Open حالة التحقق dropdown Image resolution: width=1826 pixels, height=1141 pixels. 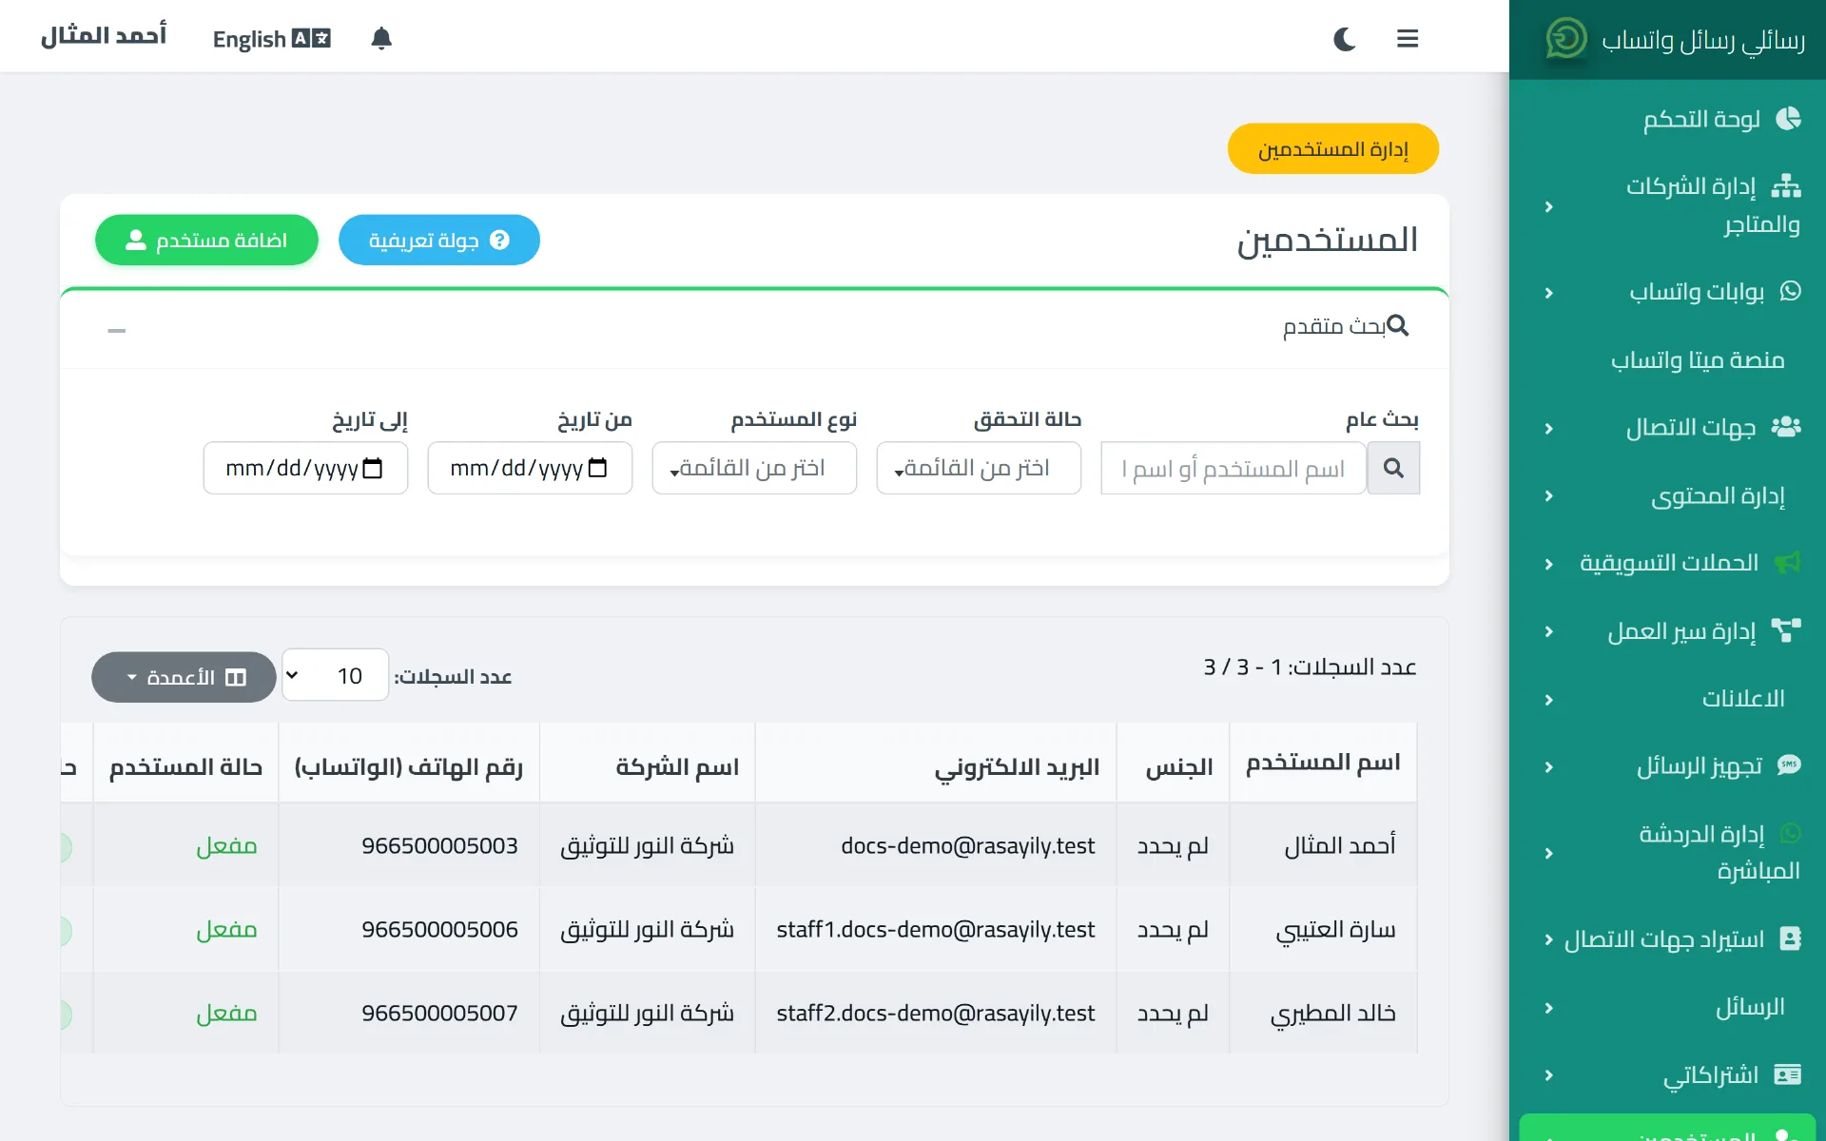tap(979, 468)
